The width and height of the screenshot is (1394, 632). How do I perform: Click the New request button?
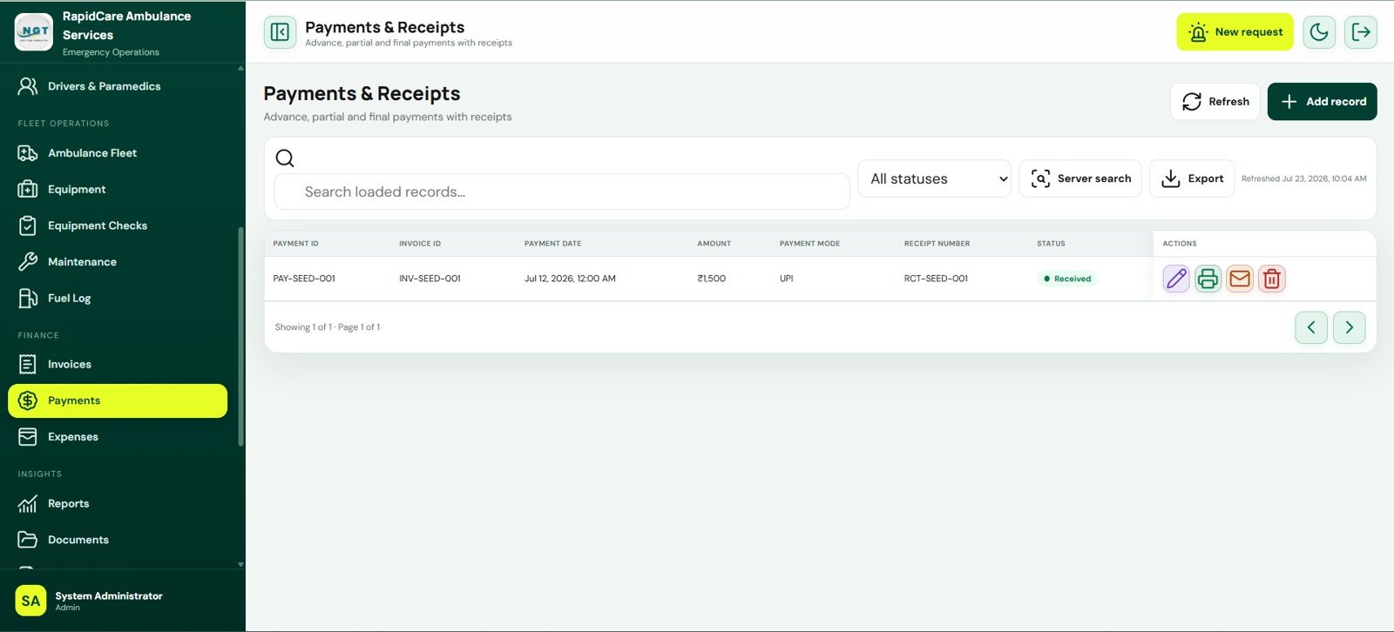(1235, 32)
